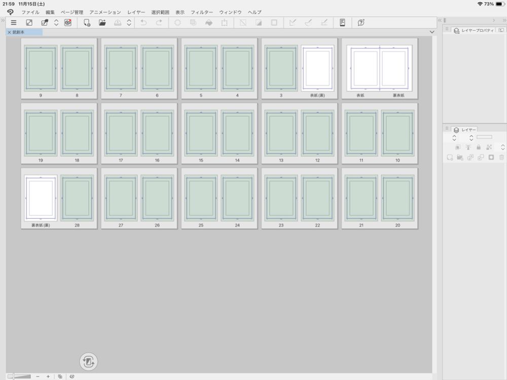
Task: Click the Undo arrow
Action: pos(143,23)
